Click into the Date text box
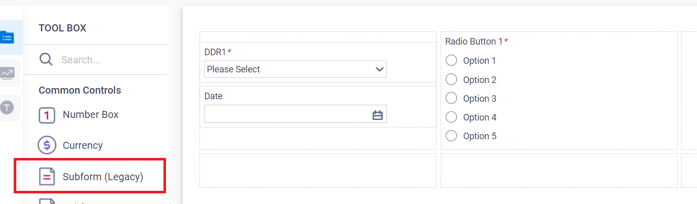Screen dimensions: 697x204 (x=287, y=114)
